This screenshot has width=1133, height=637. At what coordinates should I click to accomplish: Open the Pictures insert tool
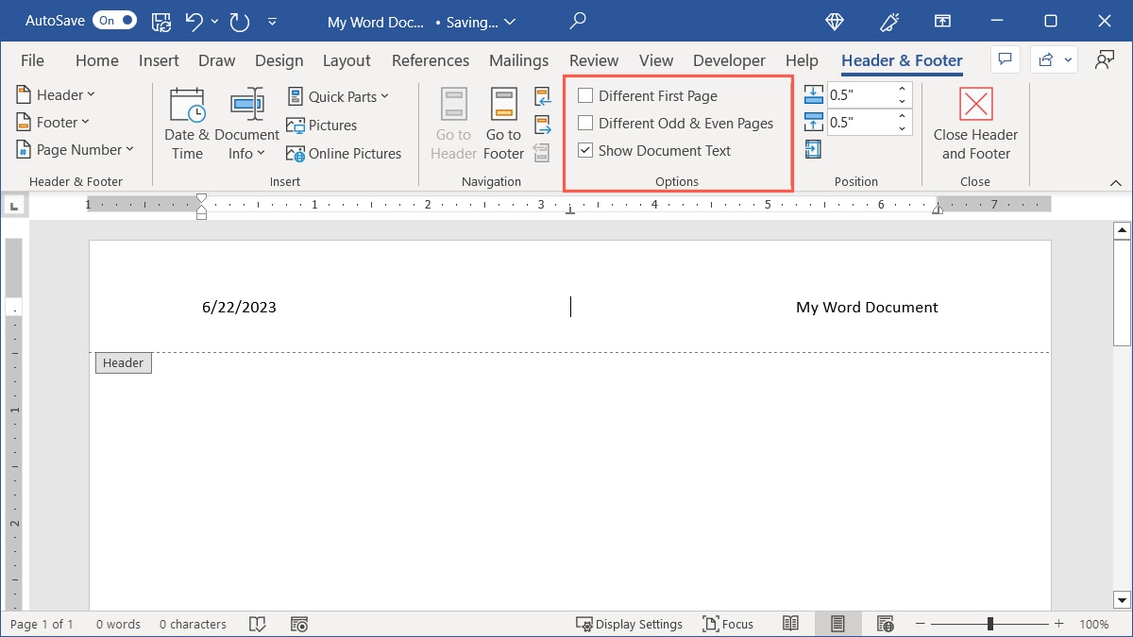(322, 125)
